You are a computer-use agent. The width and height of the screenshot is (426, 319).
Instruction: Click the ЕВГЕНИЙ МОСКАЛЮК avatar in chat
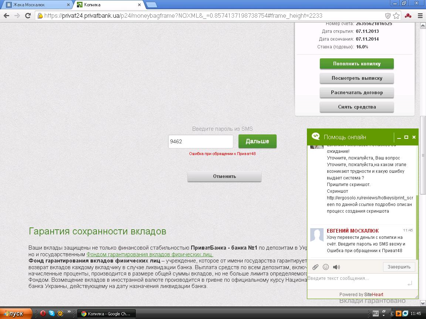[317, 235]
